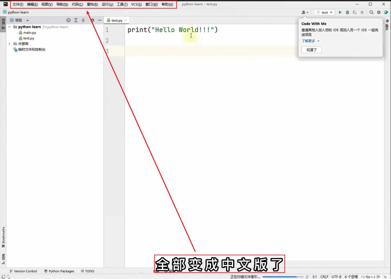
Task: Expand the 外部库 tree node
Action: pos(9,44)
